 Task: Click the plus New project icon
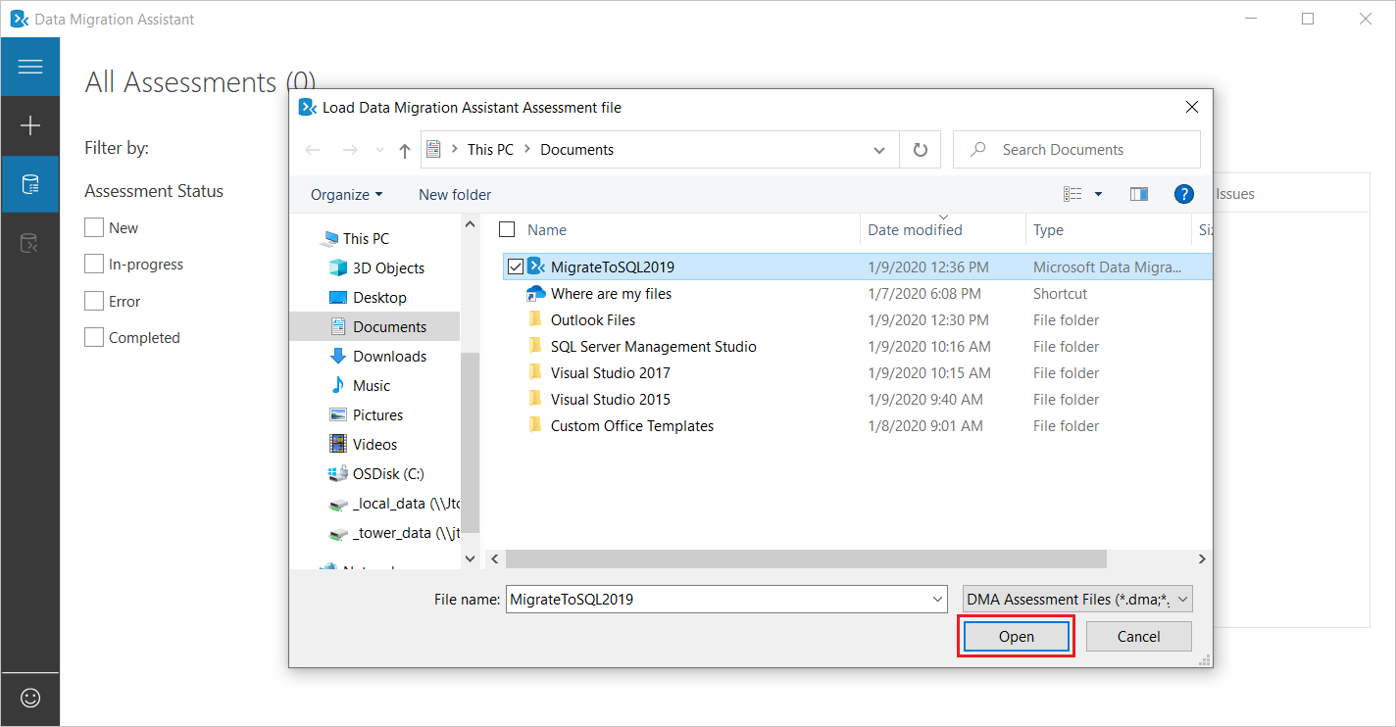click(30, 125)
